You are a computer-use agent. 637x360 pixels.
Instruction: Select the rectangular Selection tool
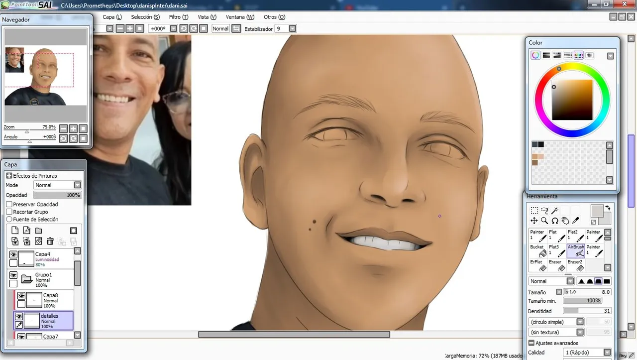click(534, 211)
